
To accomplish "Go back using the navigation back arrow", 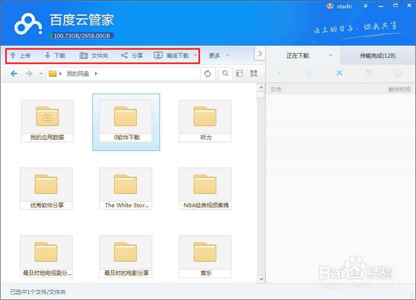I will (13, 73).
